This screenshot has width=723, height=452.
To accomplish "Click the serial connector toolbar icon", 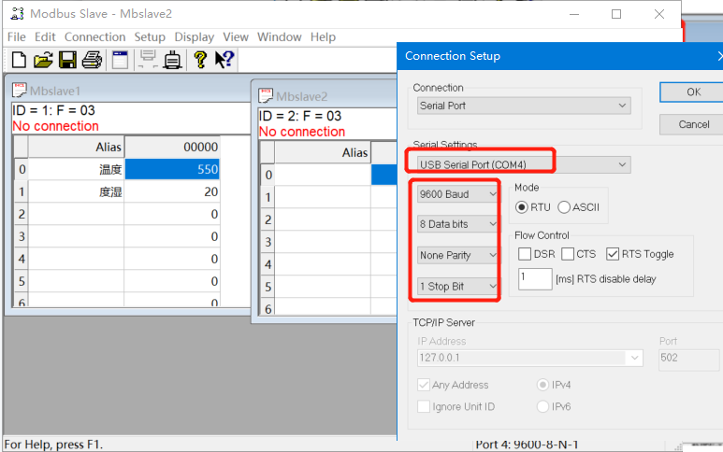I will [173, 60].
